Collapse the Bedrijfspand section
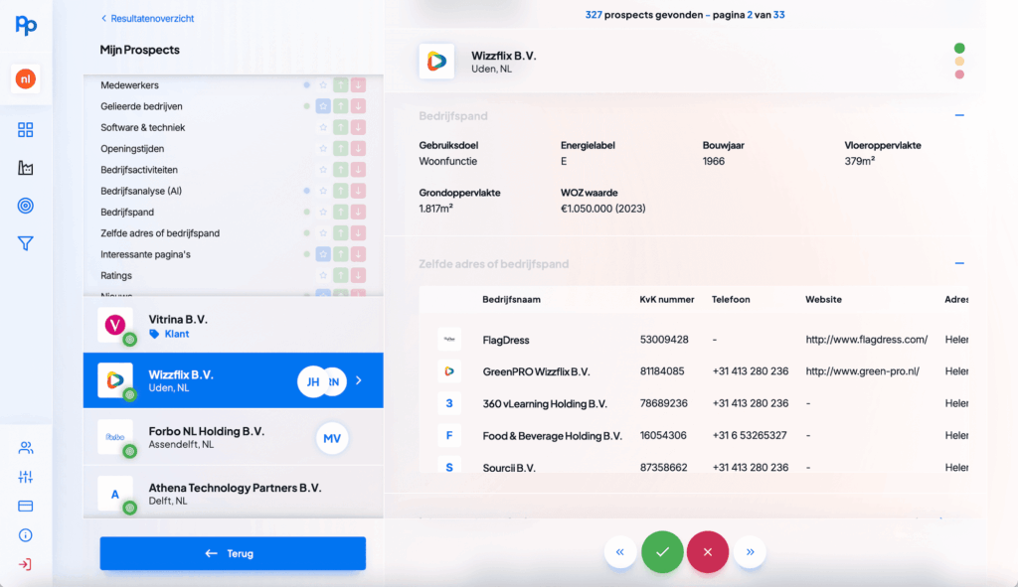This screenshot has height=587, width=1018. (x=959, y=115)
